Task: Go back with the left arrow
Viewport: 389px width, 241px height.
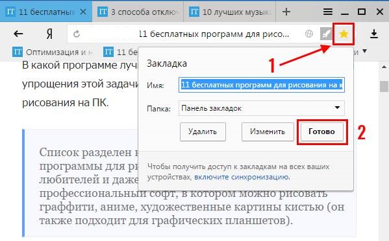Action: [18, 34]
